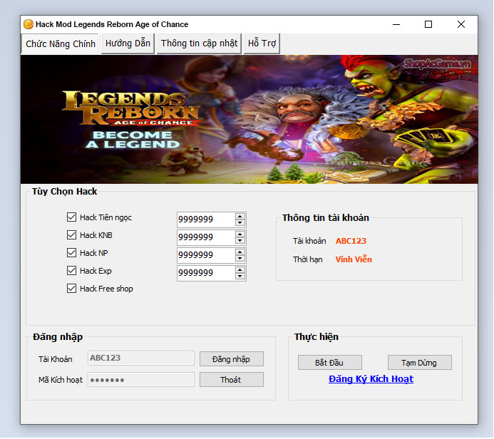Open the Thông tin cập nhật tab
Viewport: 494px width, 439px height.
click(199, 43)
